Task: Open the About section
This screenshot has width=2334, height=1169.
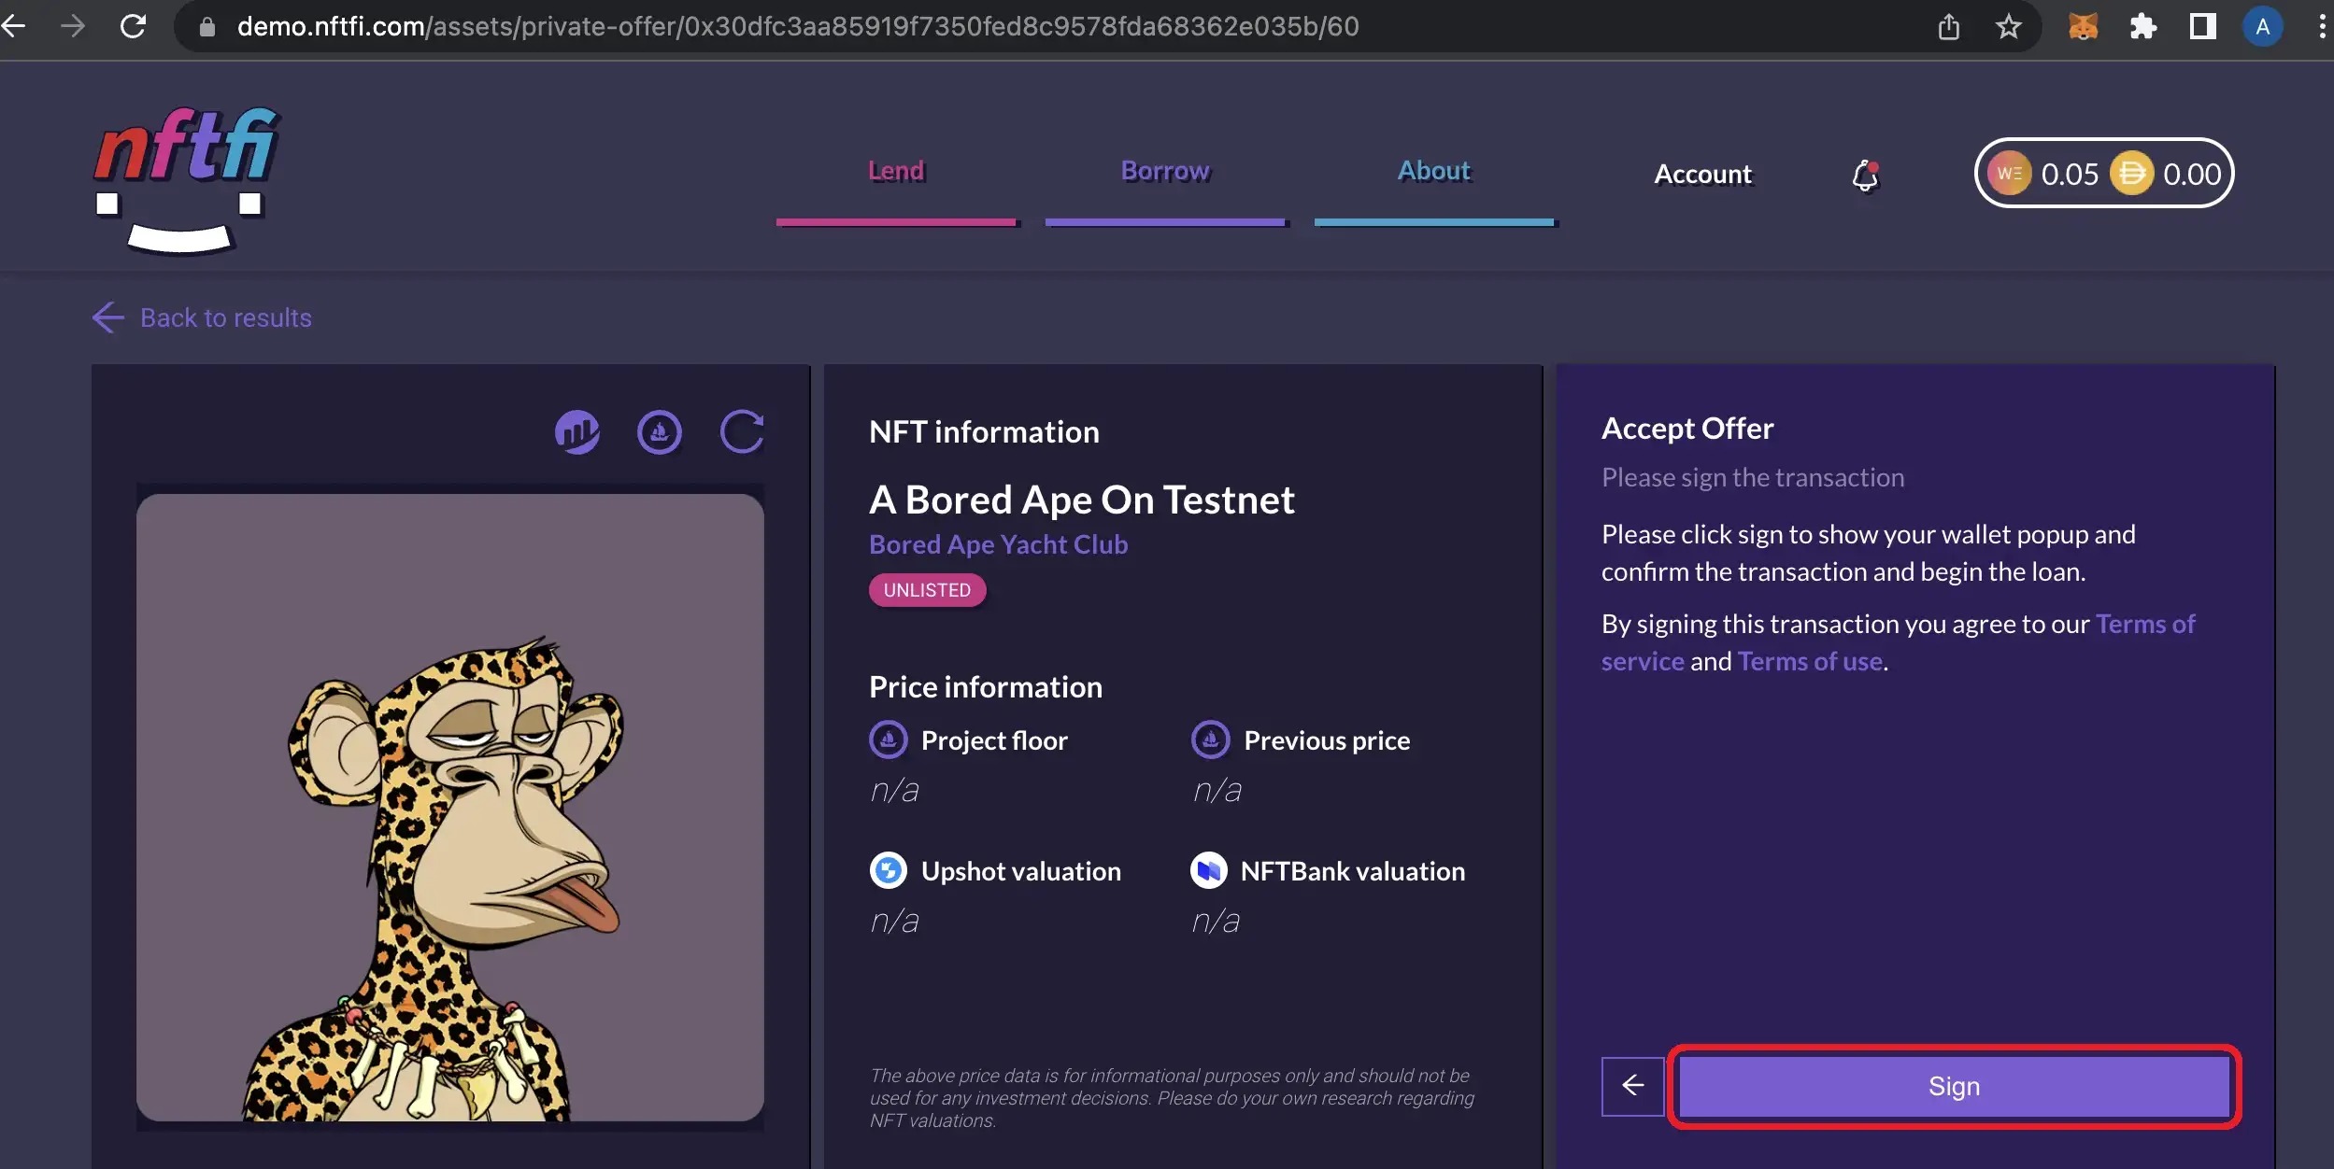Action: 1432,171
